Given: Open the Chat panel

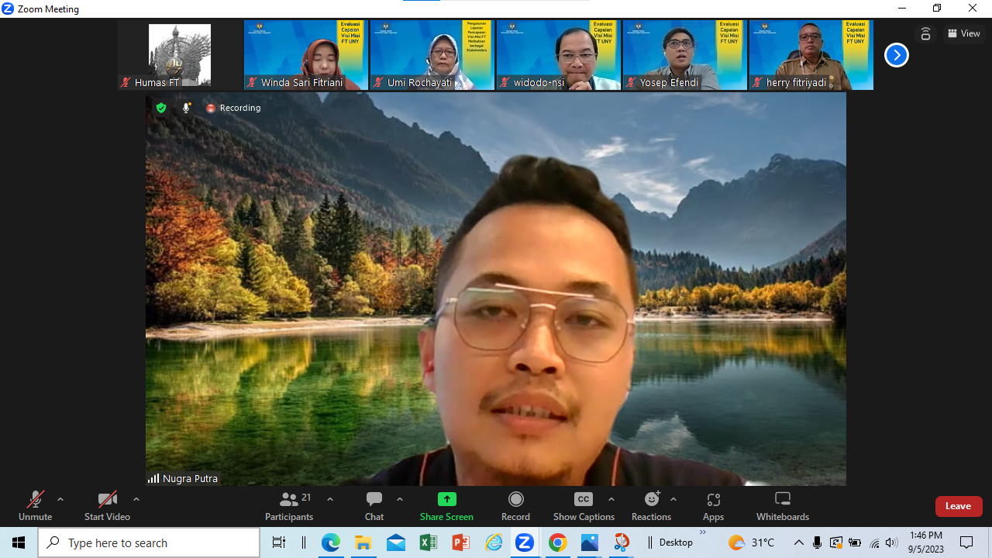Looking at the screenshot, I should (374, 505).
